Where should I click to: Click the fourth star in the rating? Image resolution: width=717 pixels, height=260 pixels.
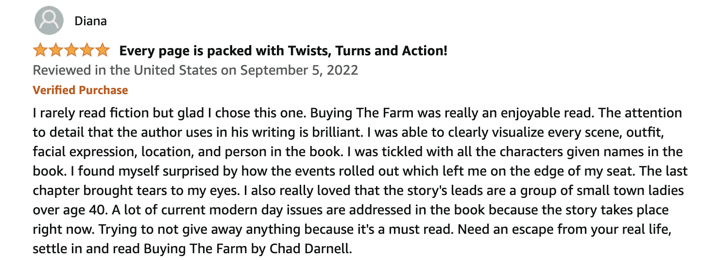[87, 50]
